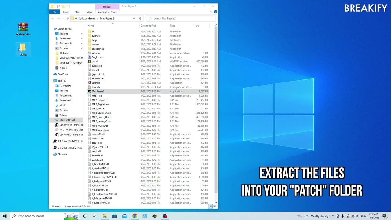Navigate to Rockstar Games in address bar
The width and height of the screenshot is (391, 220).
tap(87, 19)
